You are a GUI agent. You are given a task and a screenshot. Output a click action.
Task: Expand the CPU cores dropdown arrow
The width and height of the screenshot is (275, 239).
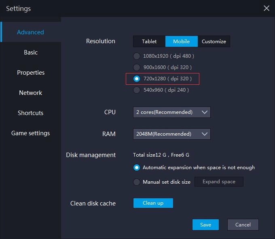click(205, 112)
